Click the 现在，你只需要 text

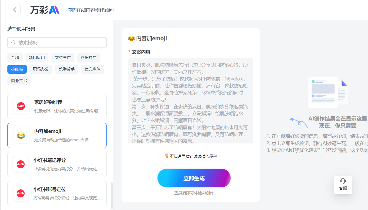pyautogui.click(x=338, y=125)
